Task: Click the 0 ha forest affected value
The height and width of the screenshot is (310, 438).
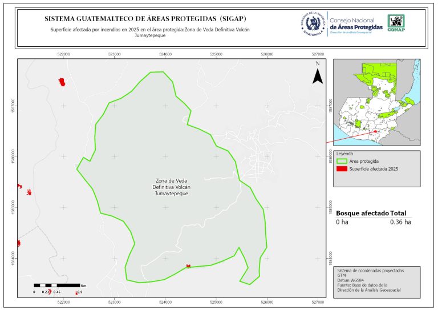Action: (342, 222)
